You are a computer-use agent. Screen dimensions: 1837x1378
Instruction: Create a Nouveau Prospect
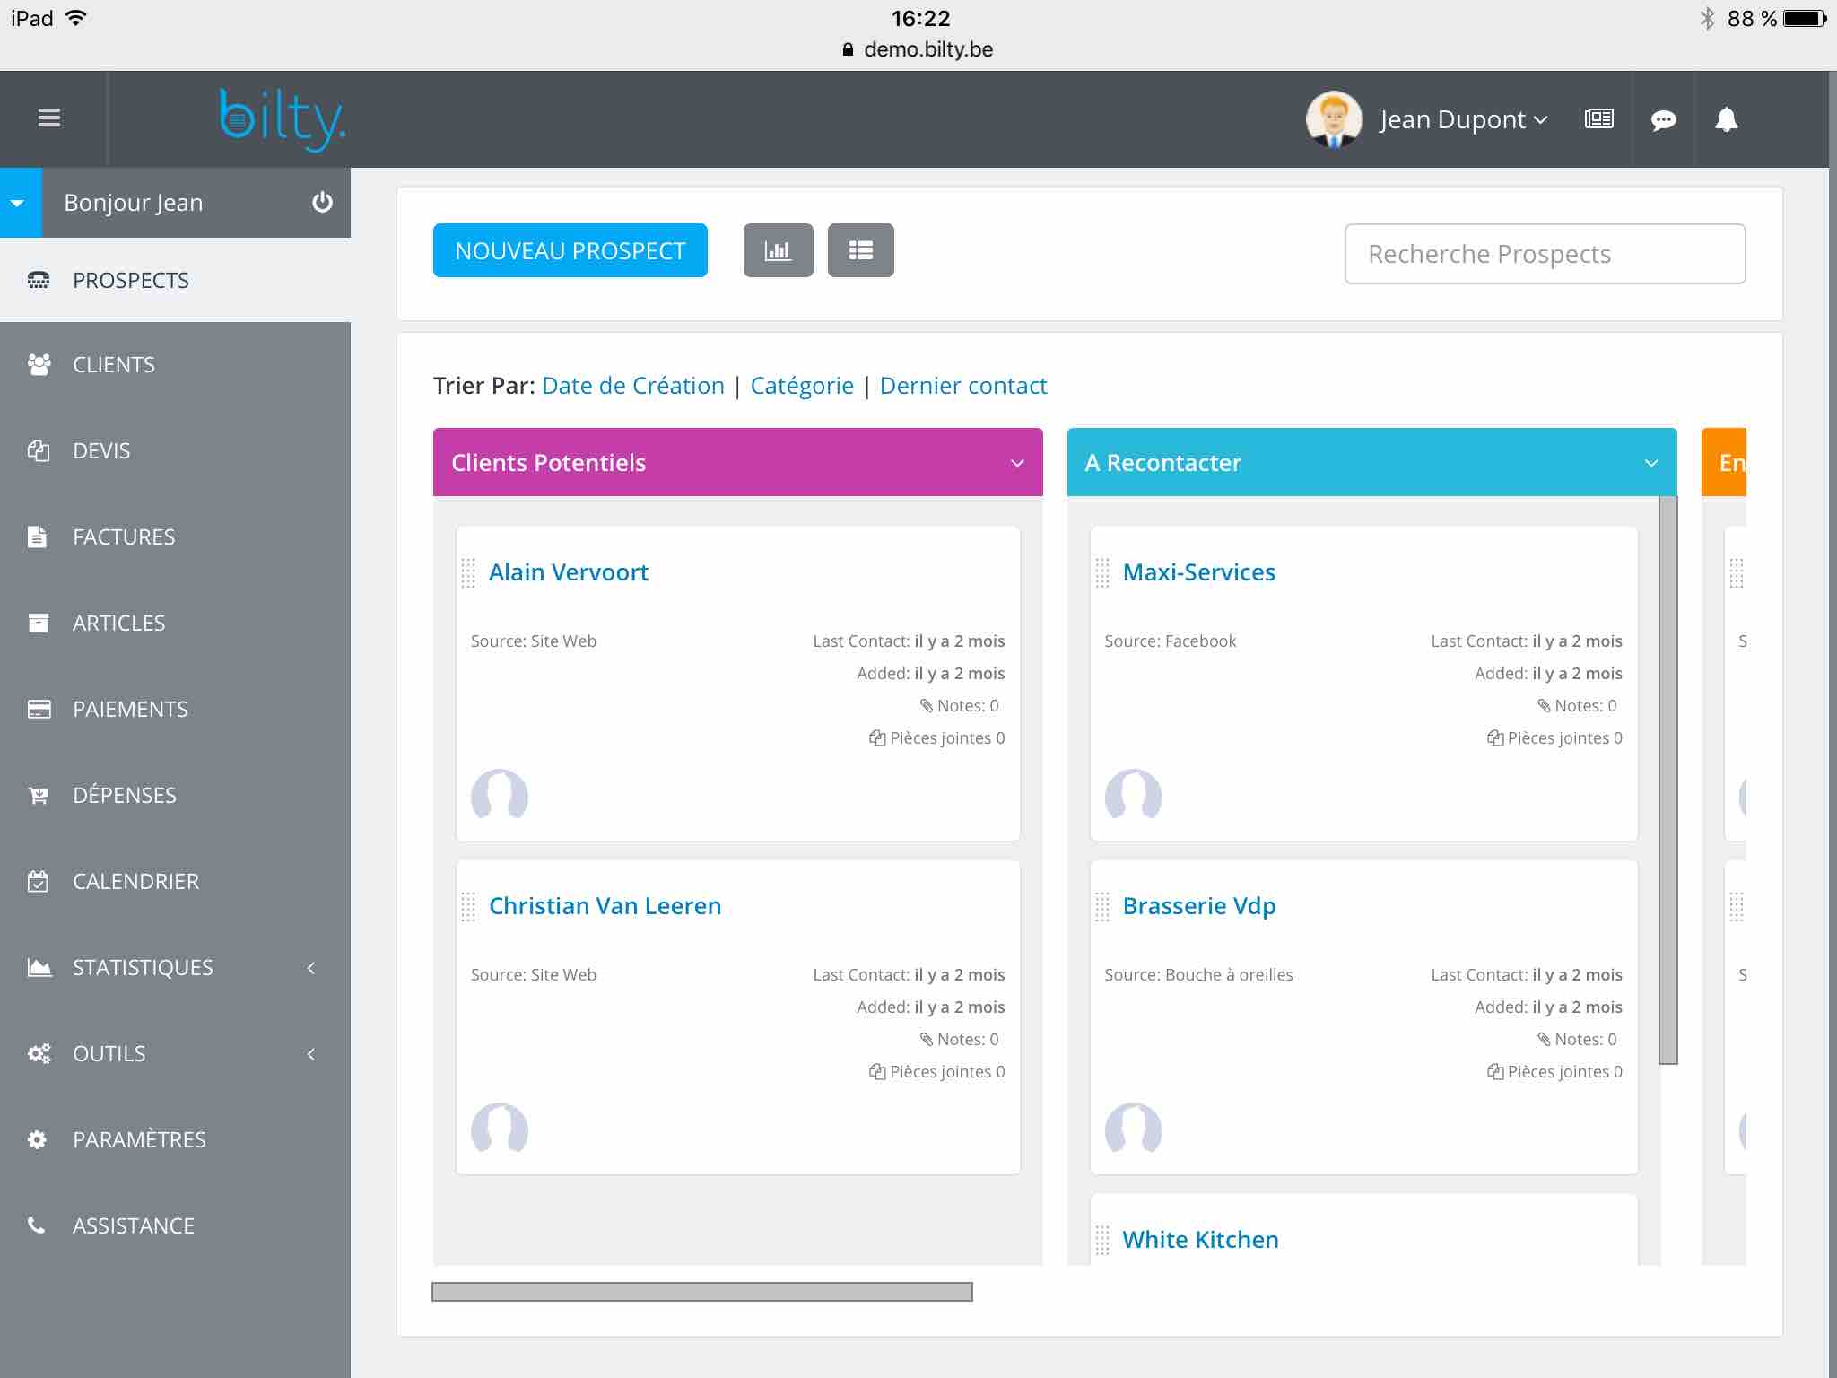[570, 250]
